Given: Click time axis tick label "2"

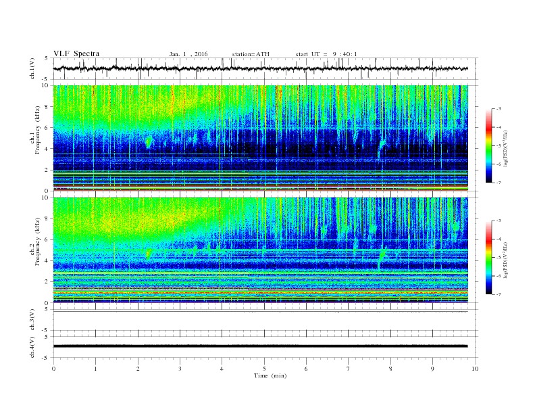Looking at the screenshot, I should 138,369.
